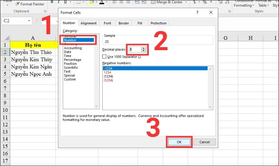Apply cell borders icon in ribbon
The image size is (279, 166).
pos(78,2)
